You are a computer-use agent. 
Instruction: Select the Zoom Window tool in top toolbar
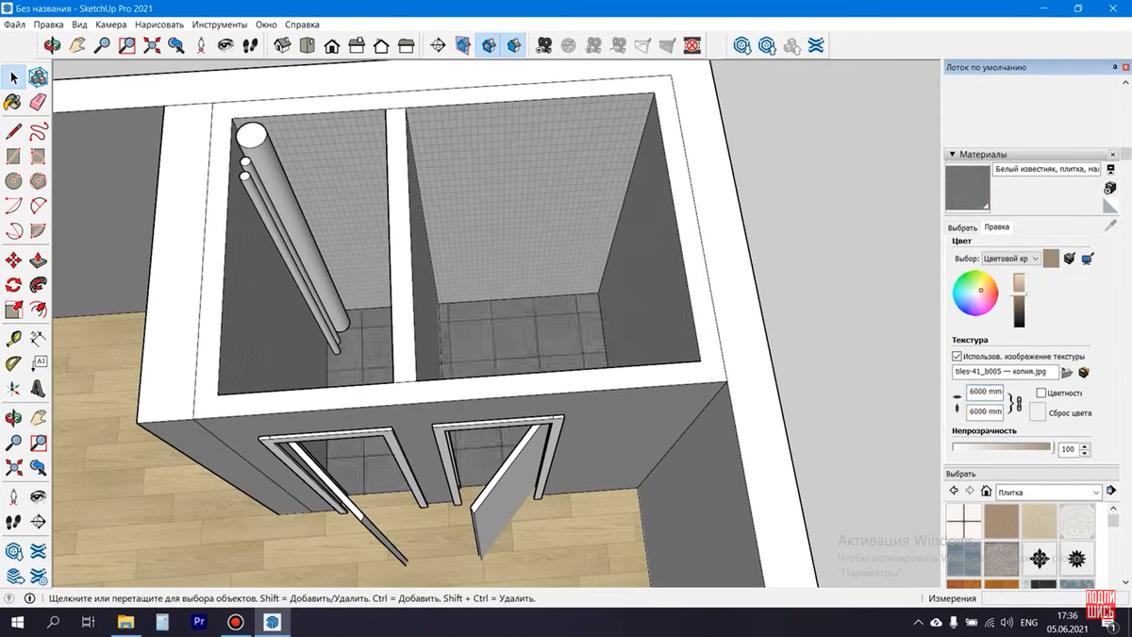click(x=126, y=45)
